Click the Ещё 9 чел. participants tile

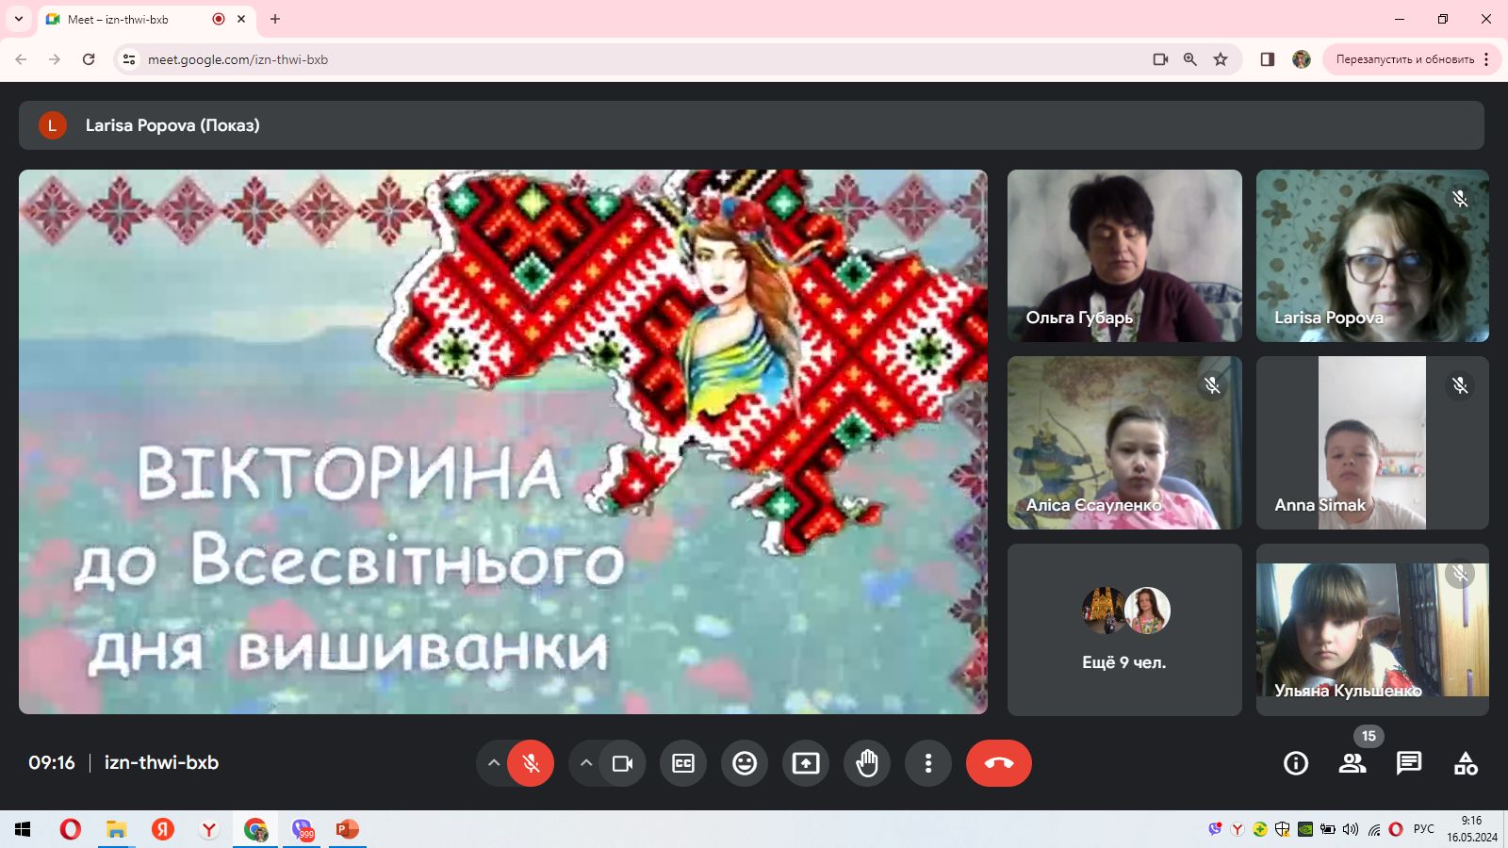click(x=1124, y=629)
